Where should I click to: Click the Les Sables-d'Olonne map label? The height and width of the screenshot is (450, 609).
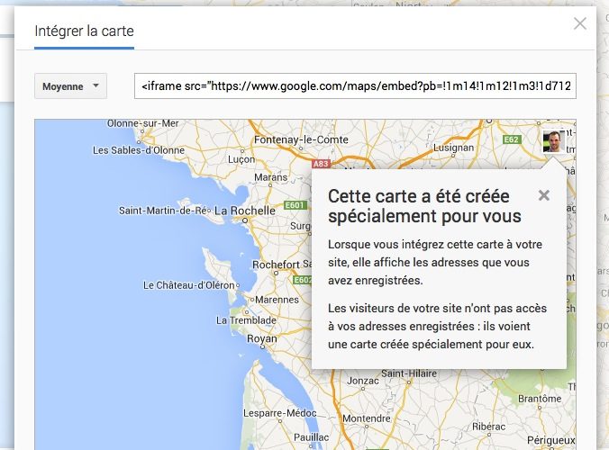click(x=138, y=150)
